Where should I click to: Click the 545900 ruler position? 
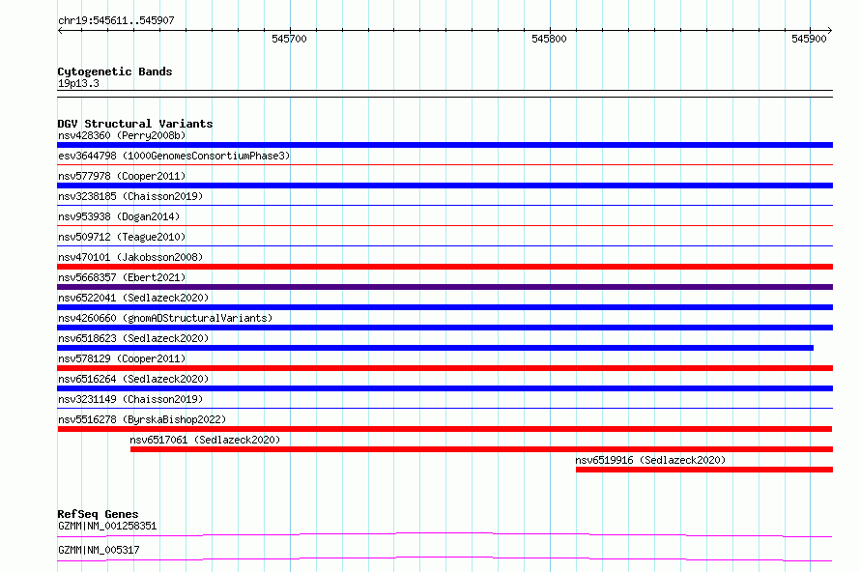[x=809, y=39]
